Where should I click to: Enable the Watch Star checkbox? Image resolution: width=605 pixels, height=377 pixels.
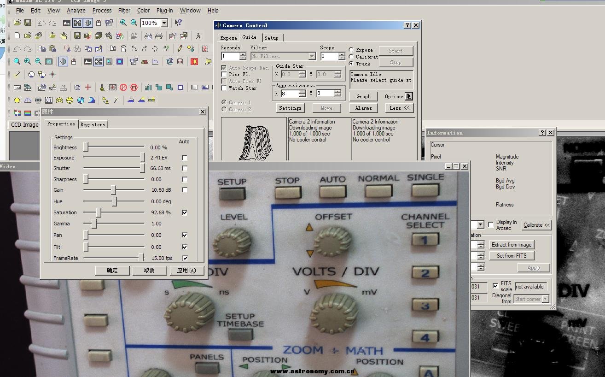tap(224, 88)
